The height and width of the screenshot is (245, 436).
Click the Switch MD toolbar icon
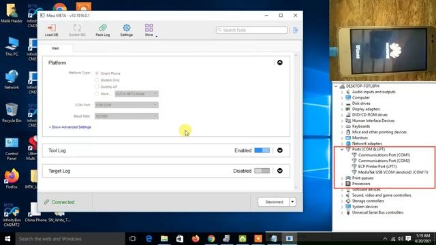pyautogui.click(x=77, y=30)
